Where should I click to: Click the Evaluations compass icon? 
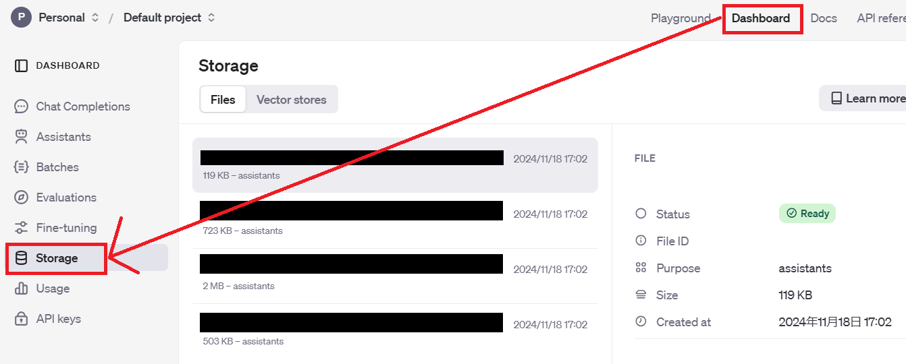22,198
